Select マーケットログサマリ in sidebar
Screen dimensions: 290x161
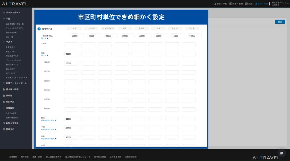(x=15, y=28)
